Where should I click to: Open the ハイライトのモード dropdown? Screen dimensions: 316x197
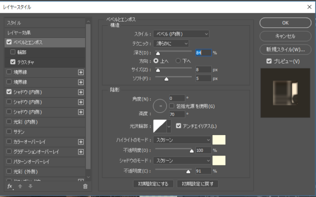coord(182,140)
